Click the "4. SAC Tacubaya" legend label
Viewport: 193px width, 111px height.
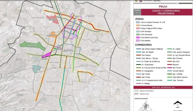pos(145,32)
